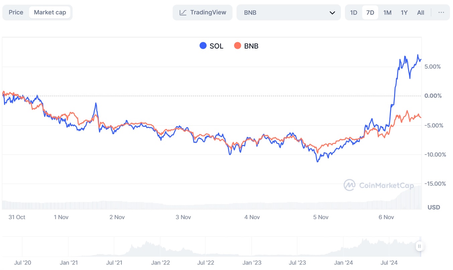Image resolution: width=453 pixels, height=270 pixels.
Task: Click the 3 Nov date label
Action: (x=183, y=217)
